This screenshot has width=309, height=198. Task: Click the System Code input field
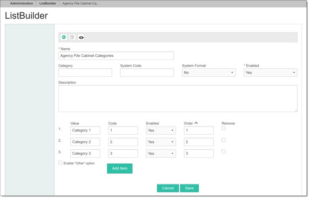147,73
